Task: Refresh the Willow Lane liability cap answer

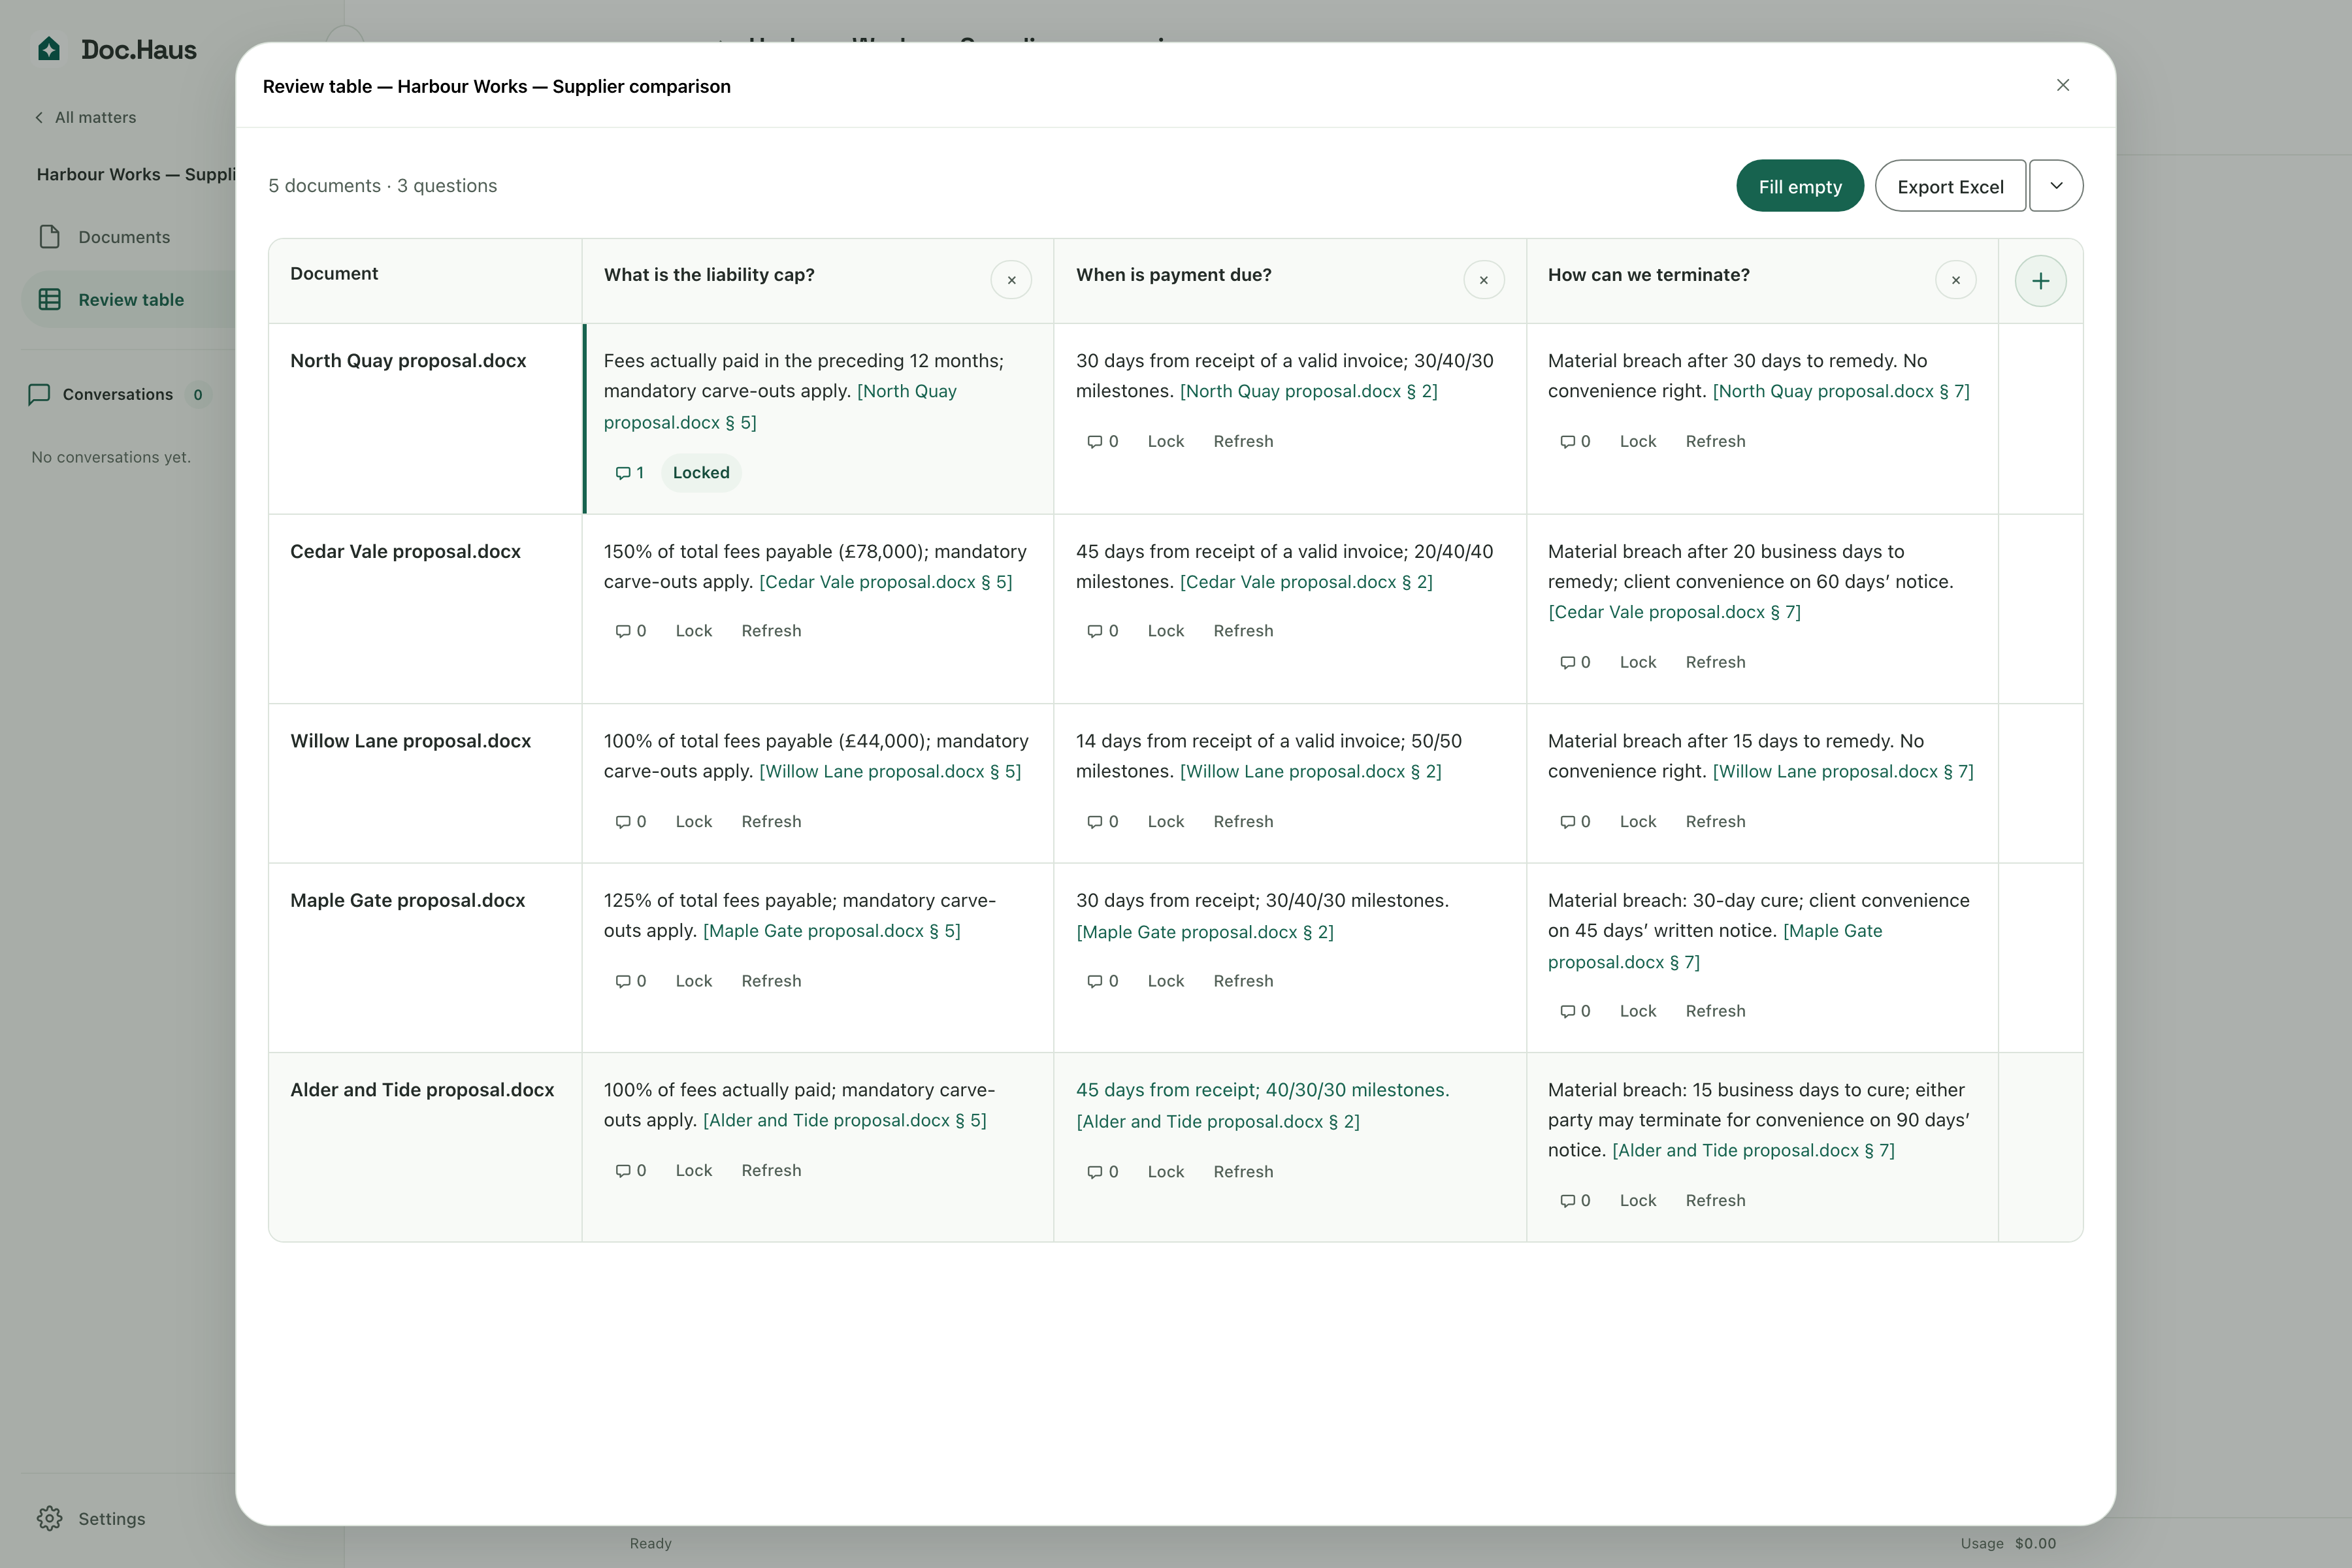Action: click(x=771, y=821)
